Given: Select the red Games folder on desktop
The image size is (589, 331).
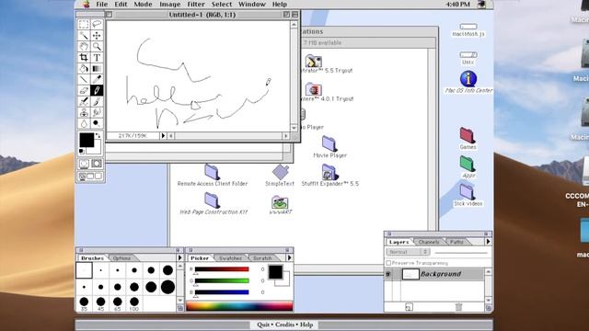Looking at the screenshot, I should 468,135.
